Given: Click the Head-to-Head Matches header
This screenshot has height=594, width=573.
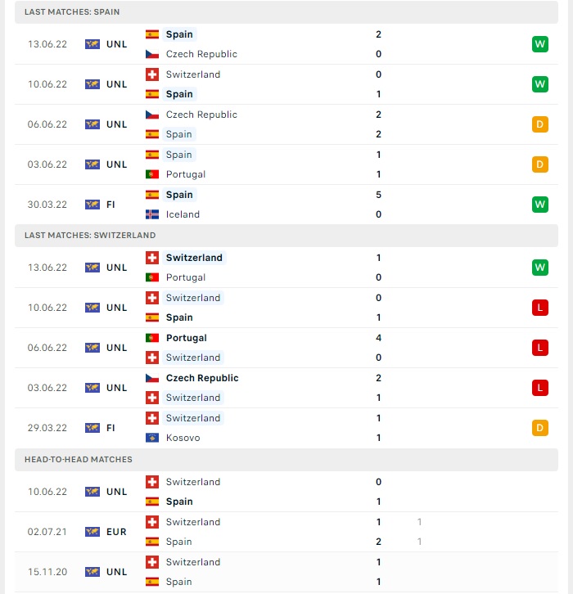Looking at the screenshot, I should pos(286,460).
